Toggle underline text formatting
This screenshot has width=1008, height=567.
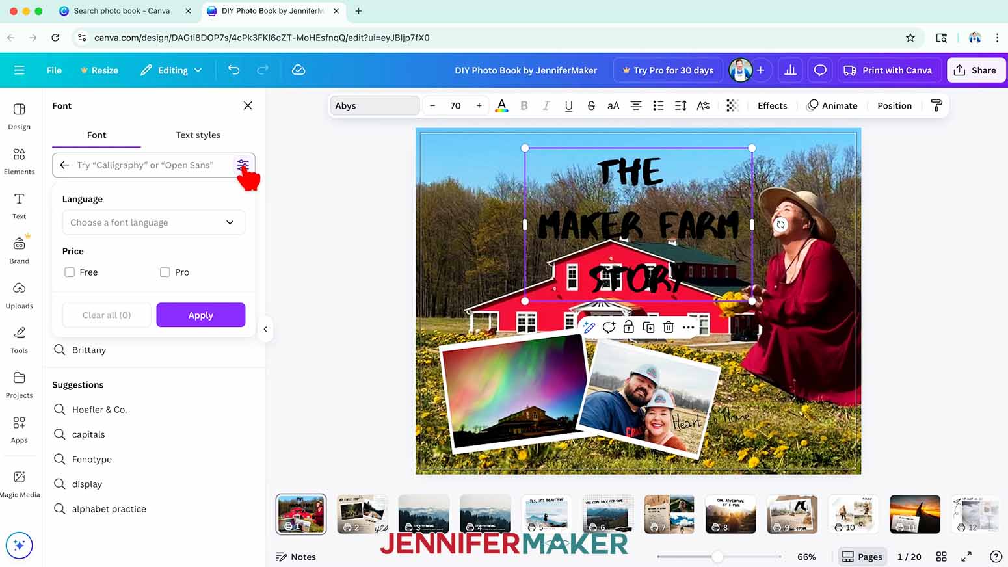[x=569, y=105]
